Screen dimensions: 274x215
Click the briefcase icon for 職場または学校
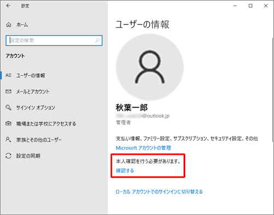(x=8, y=124)
